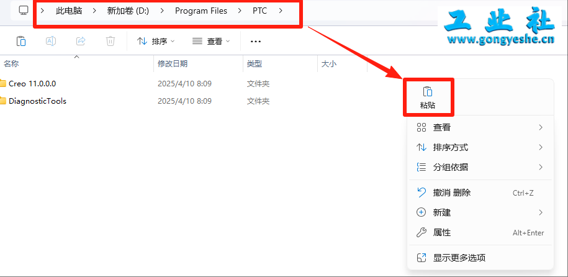This screenshot has height=277, width=568.
Task: Click the wrench icon beside 属性
Action: (x=421, y=232)
